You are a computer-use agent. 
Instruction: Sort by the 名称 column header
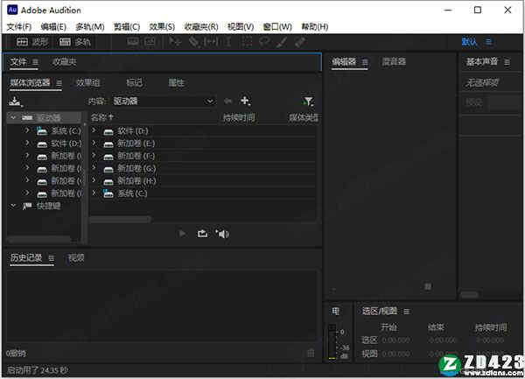coord(102,117)
